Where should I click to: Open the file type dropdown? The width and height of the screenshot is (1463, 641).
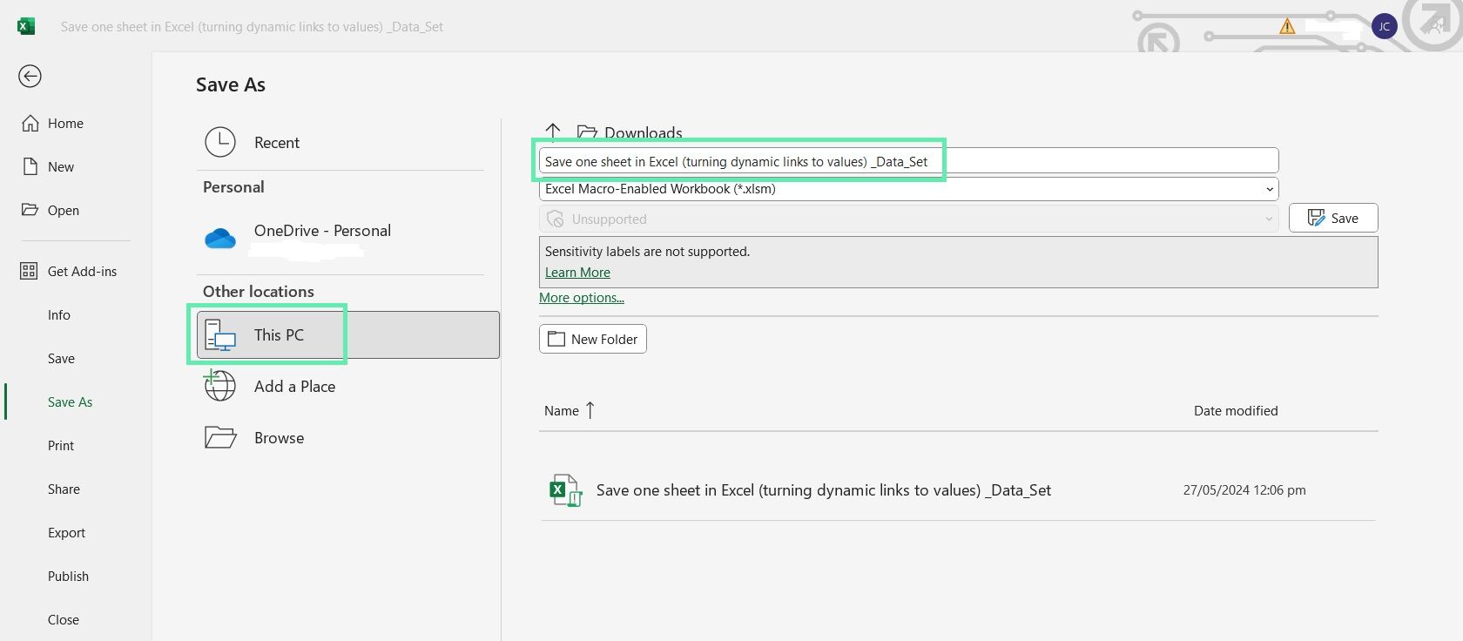pyautogui.click(x=908, y=189)
